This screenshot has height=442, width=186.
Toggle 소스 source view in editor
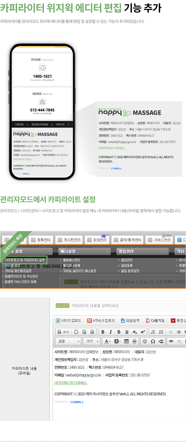64,332
